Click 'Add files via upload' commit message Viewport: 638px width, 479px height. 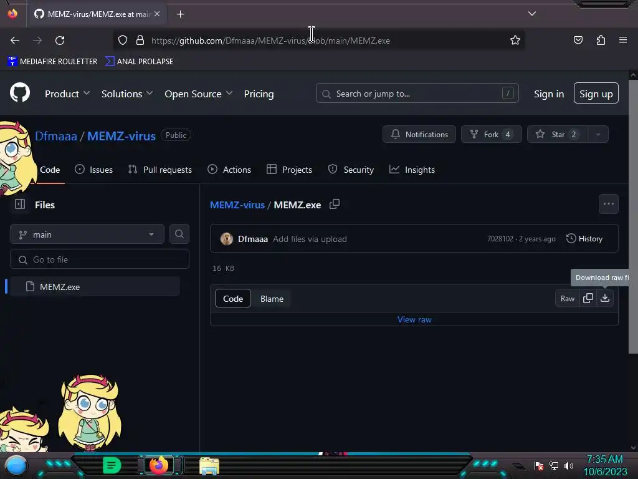click(310, 239)
